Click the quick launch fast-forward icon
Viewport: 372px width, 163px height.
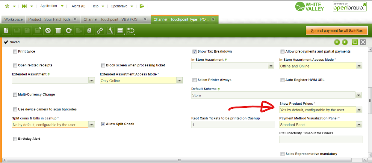(25, 6)
